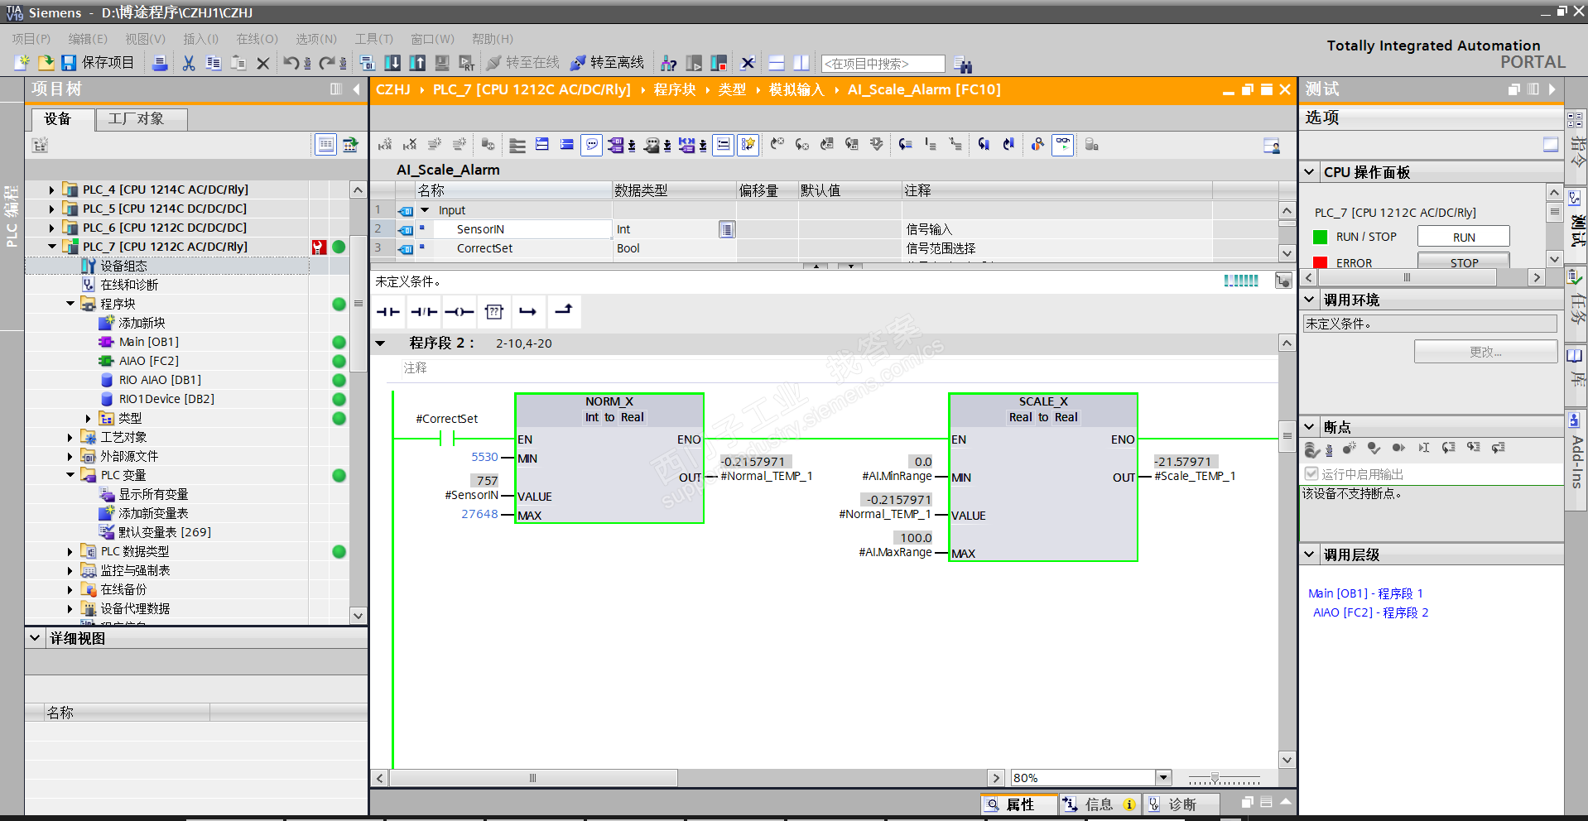Toggle the enable output during runtime checkbox

click(x=1311, y=474)
